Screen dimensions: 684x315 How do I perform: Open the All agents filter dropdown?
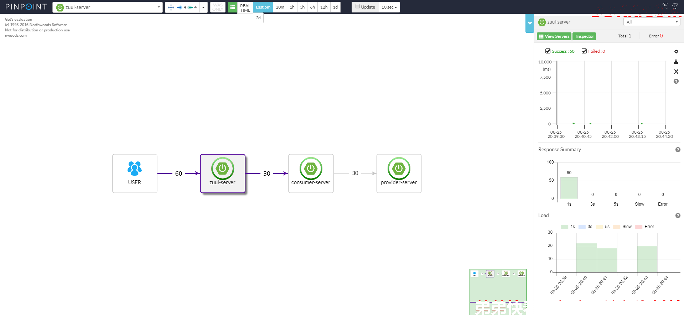pos(652,22)
